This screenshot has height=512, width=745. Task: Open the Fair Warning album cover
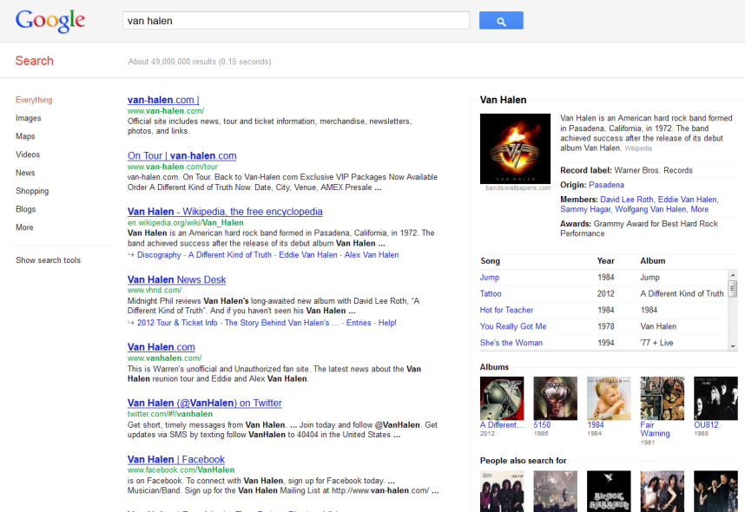point(663,398)
